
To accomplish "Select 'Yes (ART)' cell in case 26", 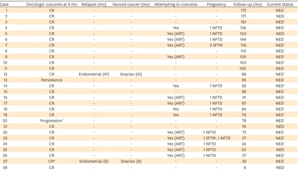I will [176, 156].
